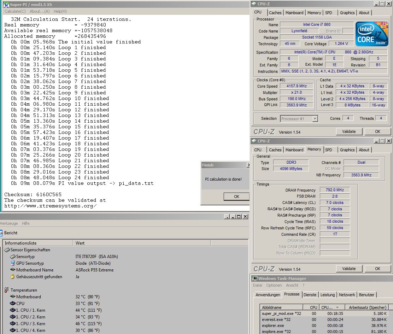The image size is (393, 334).
Task: Sort by Abbildname column header
Action: coord(281,307)
